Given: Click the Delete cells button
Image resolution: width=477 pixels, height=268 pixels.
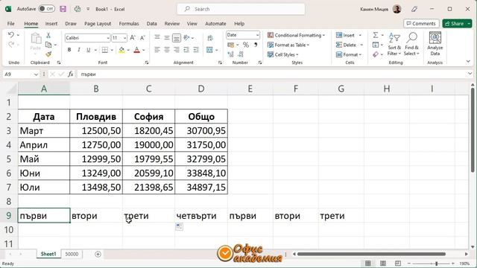Looking at the screenshot, I should coord(346,45).
